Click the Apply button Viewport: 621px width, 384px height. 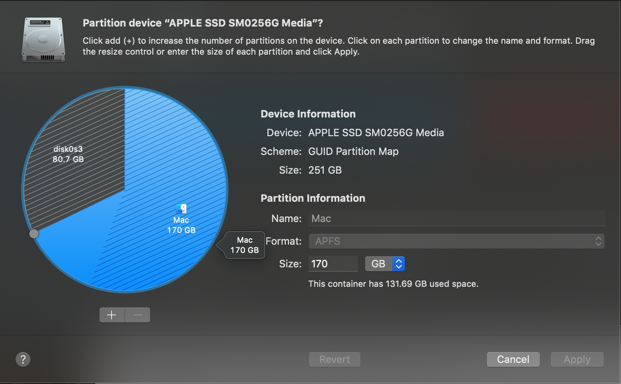click(577, 359)
